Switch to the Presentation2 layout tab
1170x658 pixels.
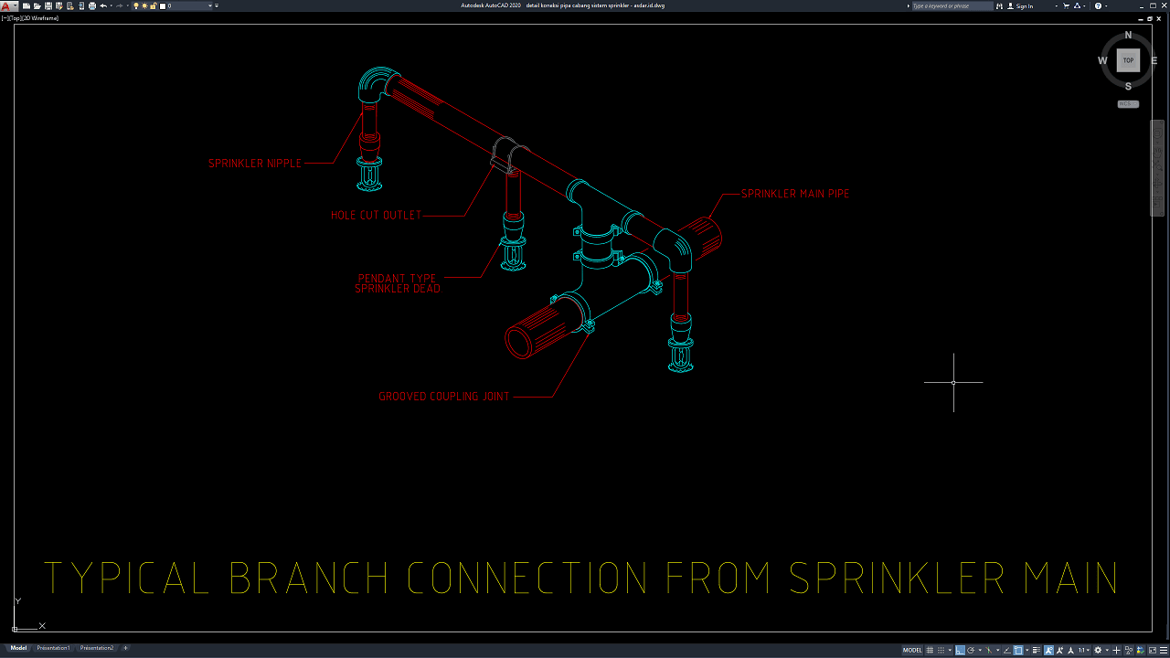(97, 648)
